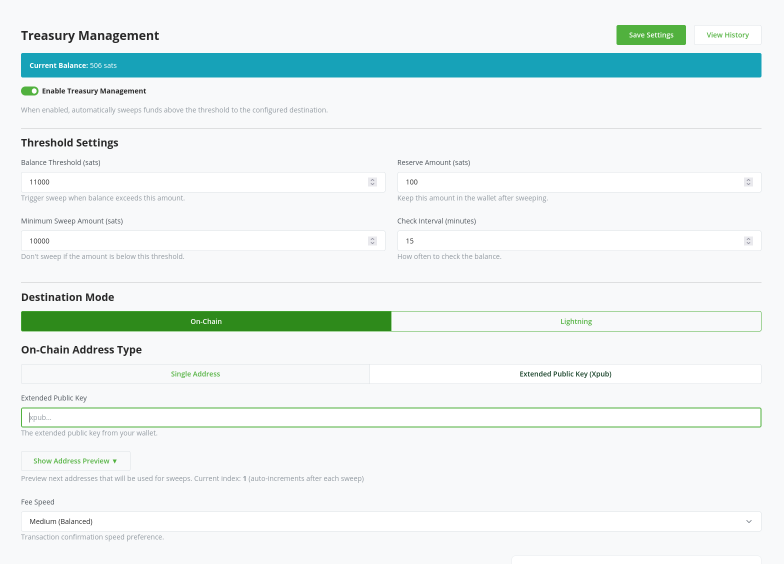This screenshot has height=564, width=784.
Task: Switch destination mode to Lightning
Action: pyautogui.click(x=576, y=321)
